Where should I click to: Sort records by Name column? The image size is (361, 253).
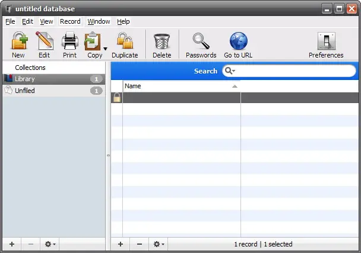(x=182, y=86)
